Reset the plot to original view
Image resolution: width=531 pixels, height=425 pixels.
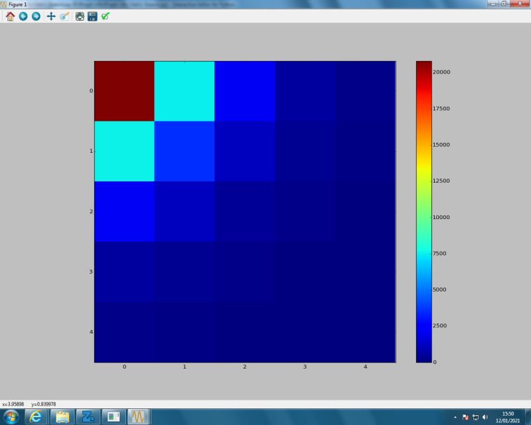coord(10,17)
